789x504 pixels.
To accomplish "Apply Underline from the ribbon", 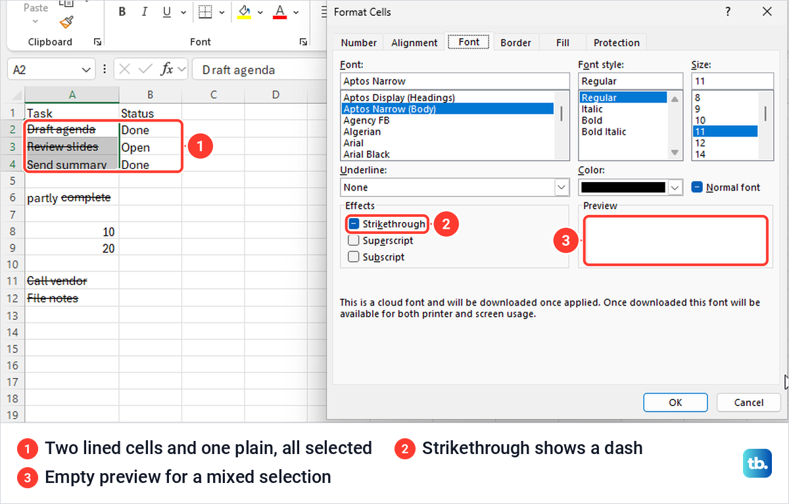I will pyautogui.click(x=166, y=12).
